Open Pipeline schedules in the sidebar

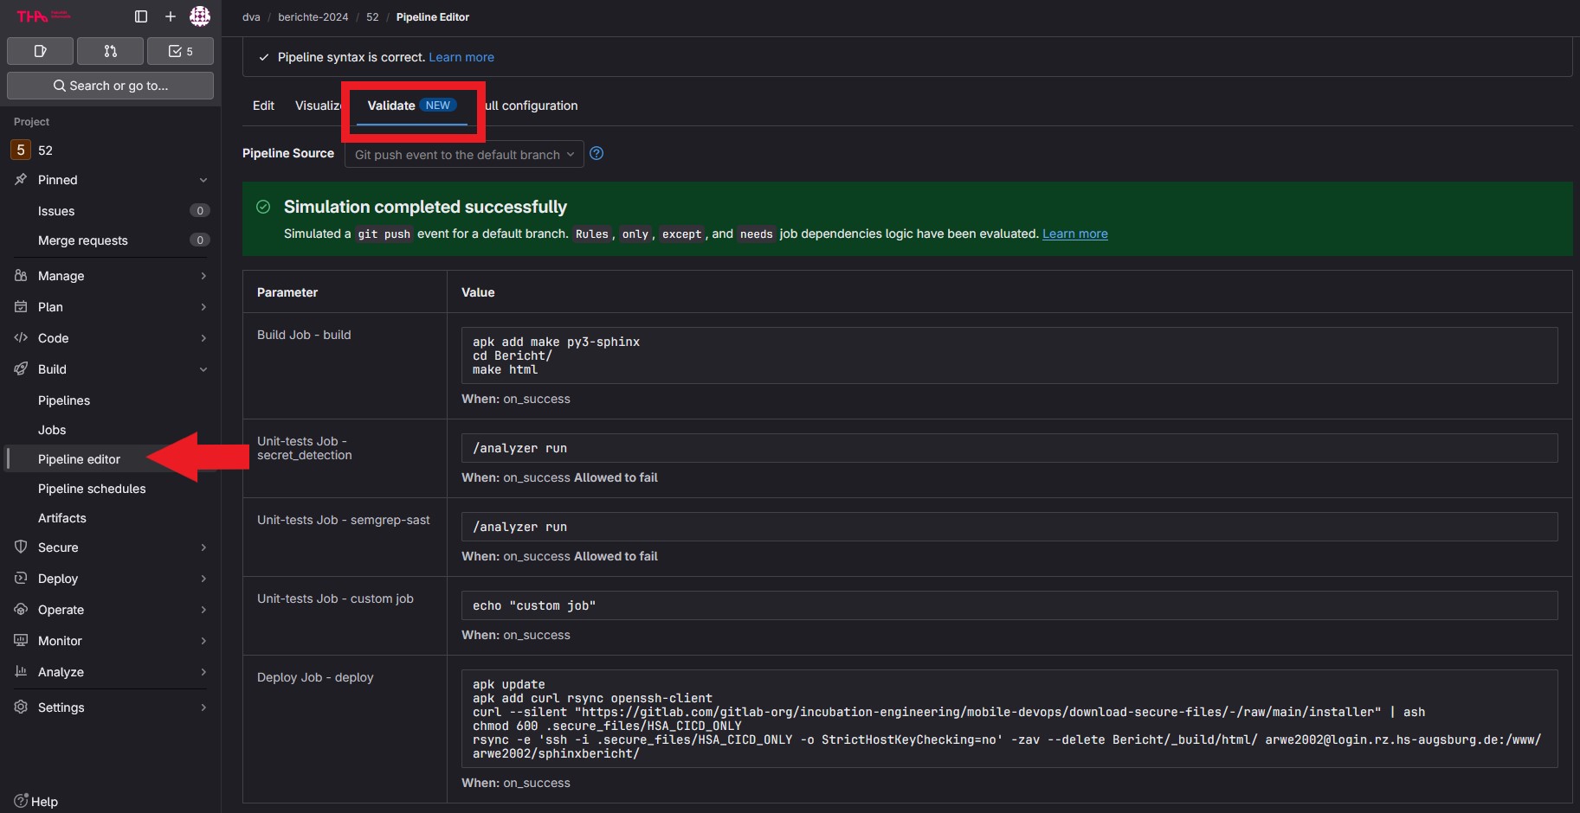pyautogui.click(x=111, y=489)
